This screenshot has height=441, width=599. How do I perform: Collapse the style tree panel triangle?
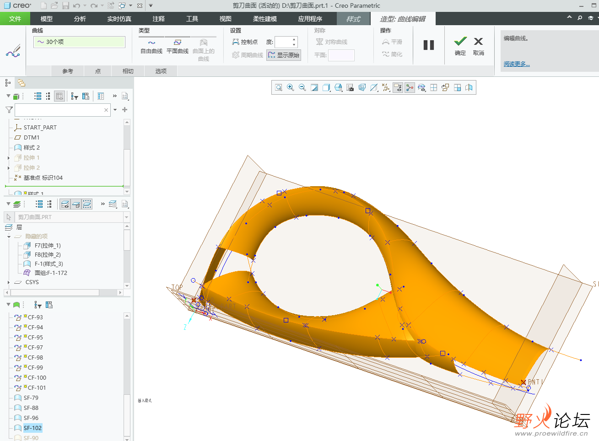coord(8,305)
